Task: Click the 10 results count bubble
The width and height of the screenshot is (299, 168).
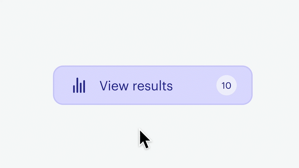Action: (226, 85)
